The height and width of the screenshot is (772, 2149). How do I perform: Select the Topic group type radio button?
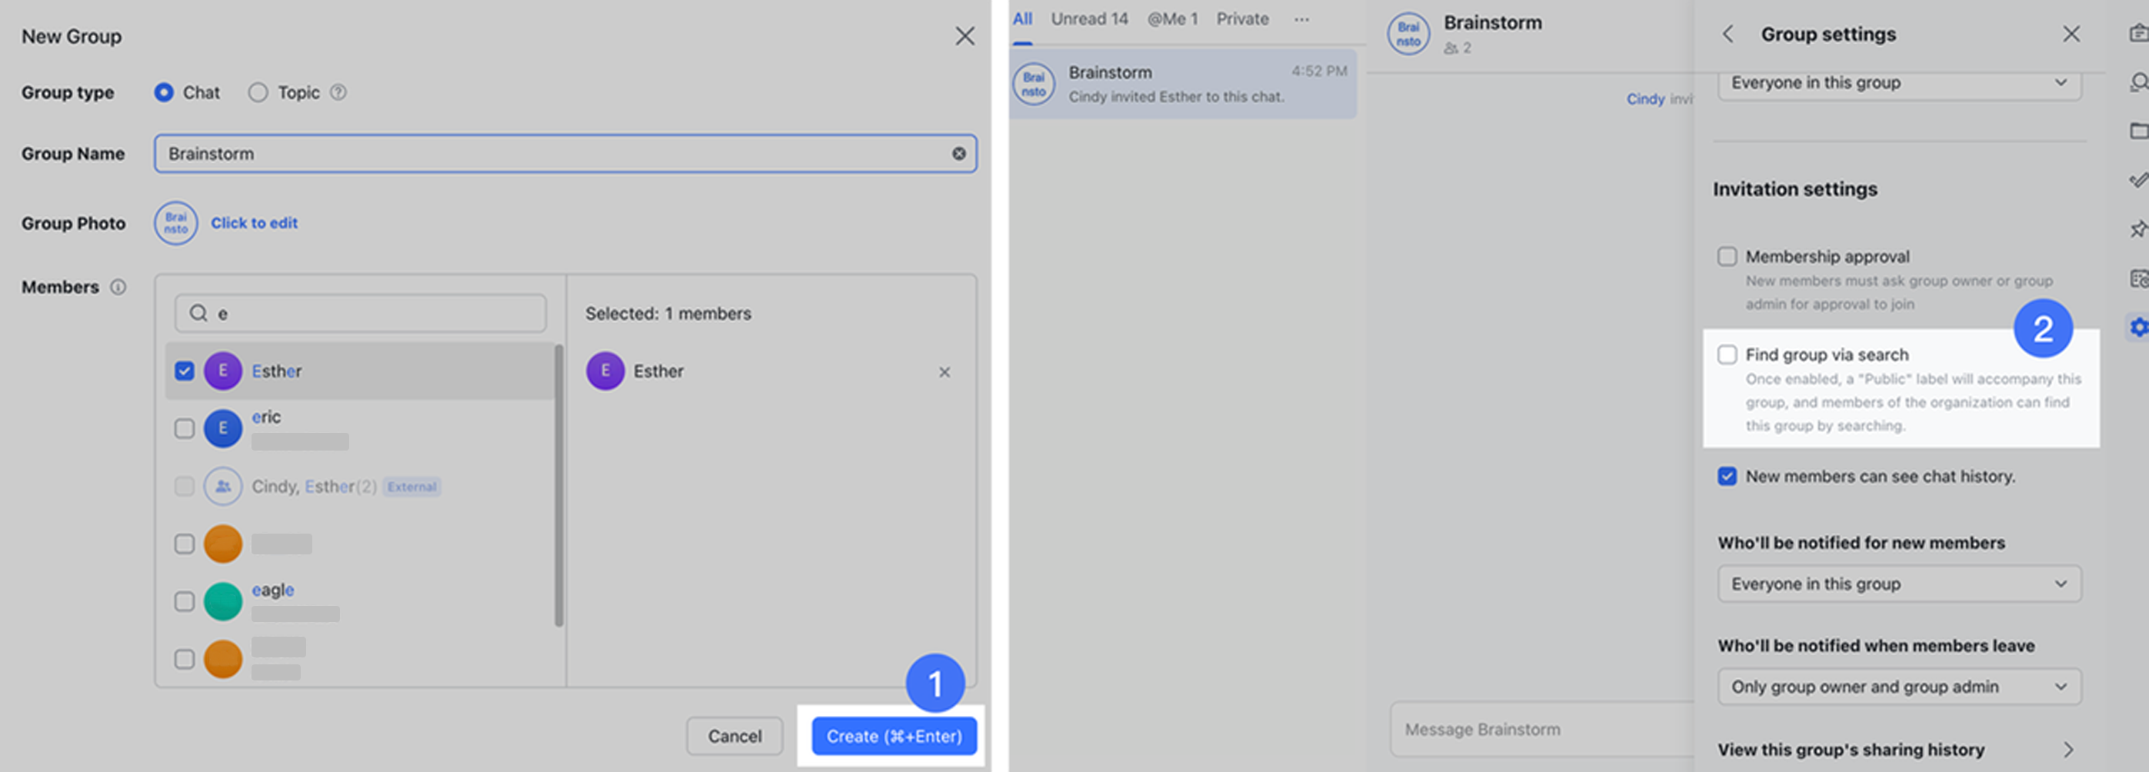[x=258, y=92]
